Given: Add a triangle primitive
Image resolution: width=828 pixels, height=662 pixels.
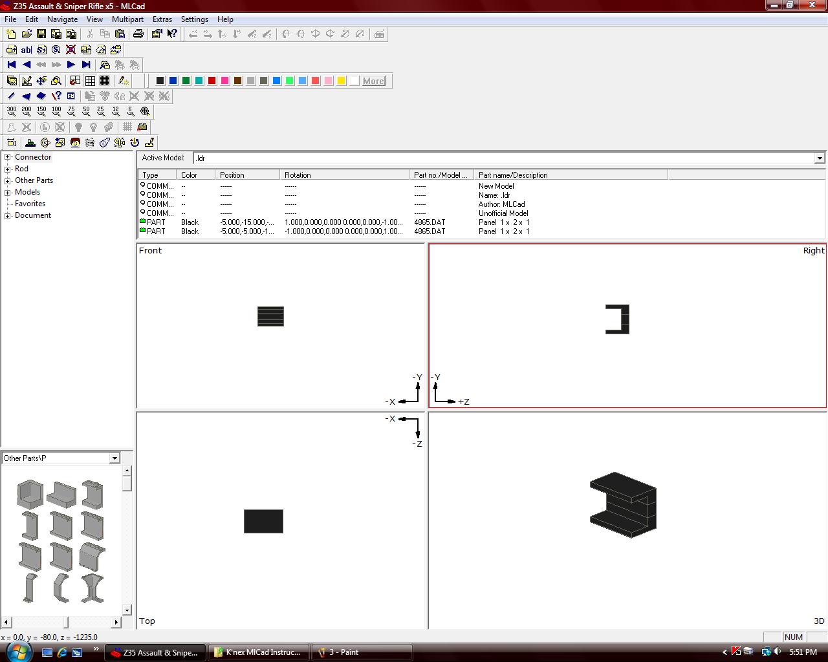Looking at the screenshot, I should 27,96.
